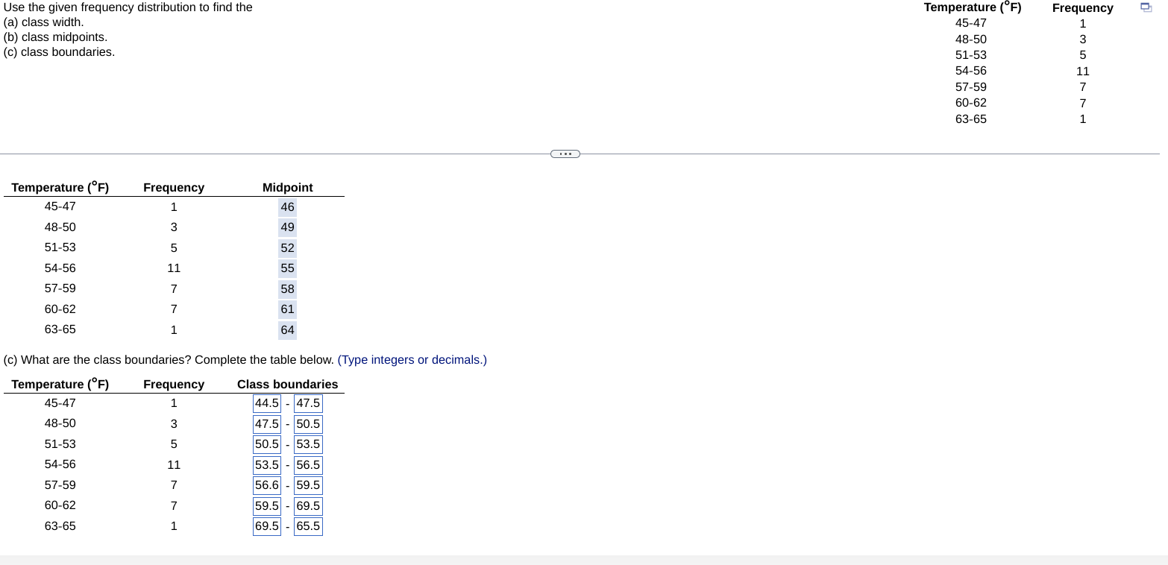Select the midpoint answer 58 for class 57-59
The width and height of the screenshot is (1168, 565).
[287, 288]
